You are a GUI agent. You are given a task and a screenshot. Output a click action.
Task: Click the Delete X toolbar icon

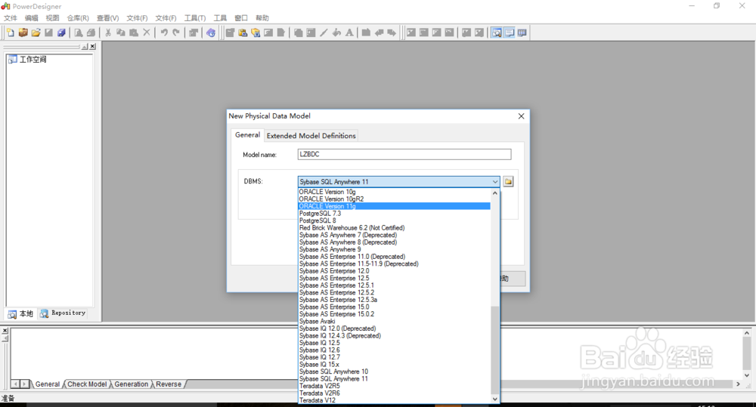click(x=147, y=32)
